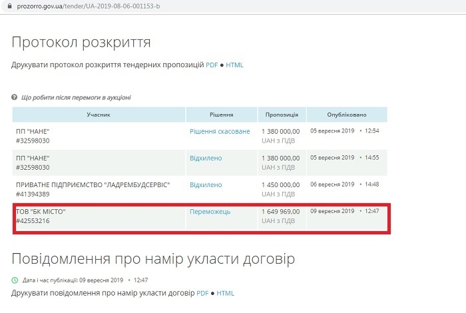Click the date '06 вересня 2019 • 14:48'

[x=344, y=184]
